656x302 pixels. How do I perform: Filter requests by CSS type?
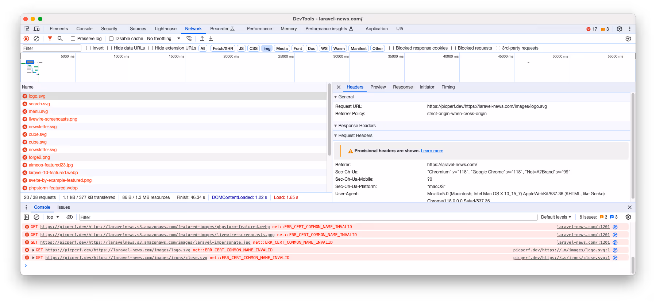pyautogui.click(x=254, y=48)
